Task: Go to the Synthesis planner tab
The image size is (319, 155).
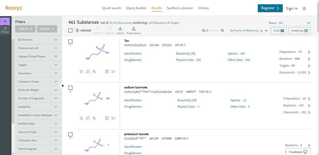Action: 180,8
